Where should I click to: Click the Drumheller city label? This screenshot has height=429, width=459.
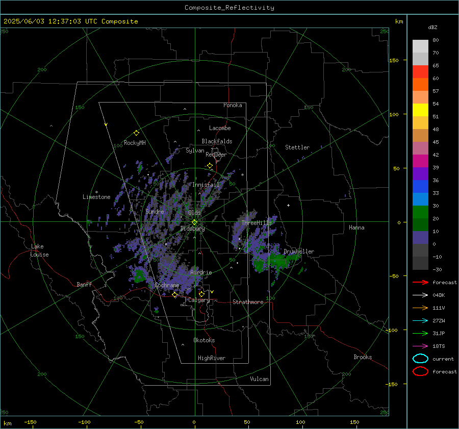tap(299, 251)
